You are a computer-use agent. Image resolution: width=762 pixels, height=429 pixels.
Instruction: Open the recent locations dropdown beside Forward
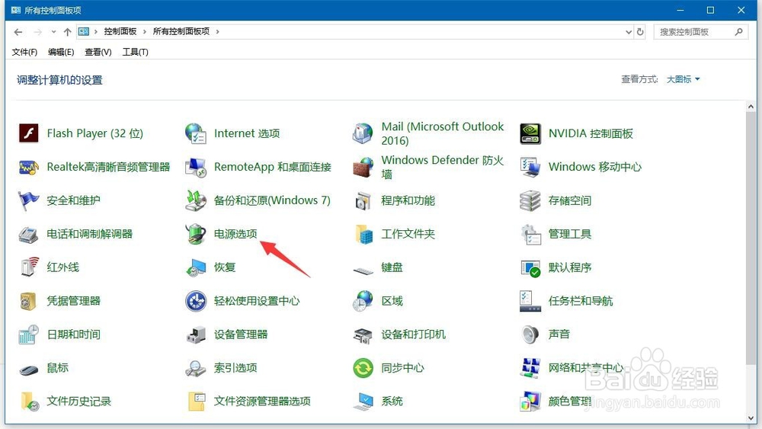(53, 32)
